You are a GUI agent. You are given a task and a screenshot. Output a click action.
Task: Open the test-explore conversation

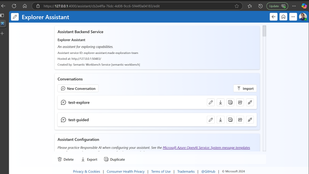79,102
